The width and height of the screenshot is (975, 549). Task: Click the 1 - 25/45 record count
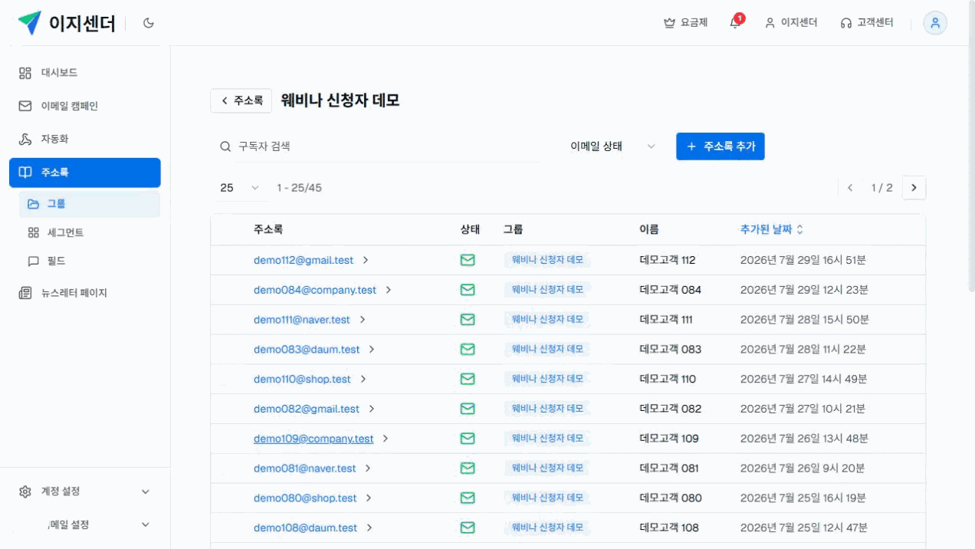coord(299,188)
